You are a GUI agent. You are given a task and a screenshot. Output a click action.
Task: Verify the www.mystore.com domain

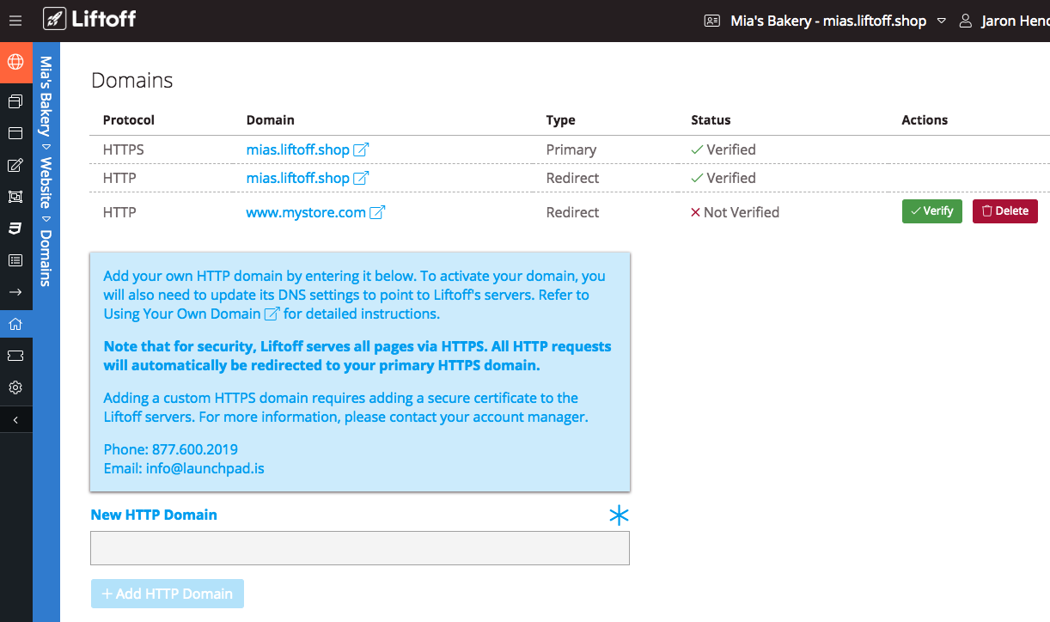tap(931, 211)
